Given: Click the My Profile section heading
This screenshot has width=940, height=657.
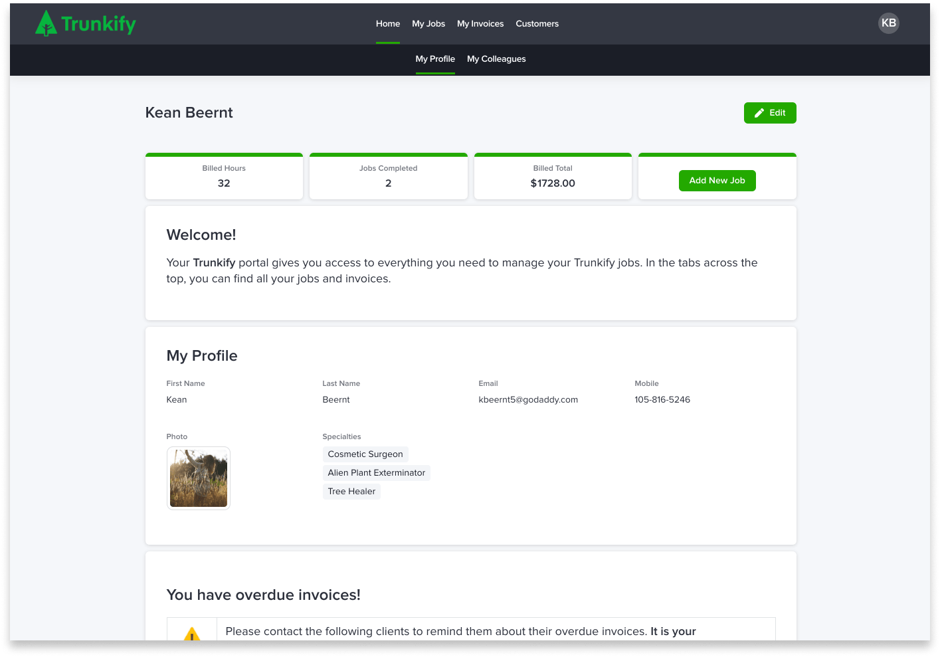Looking at the screenshot, I should coord(202,356).
